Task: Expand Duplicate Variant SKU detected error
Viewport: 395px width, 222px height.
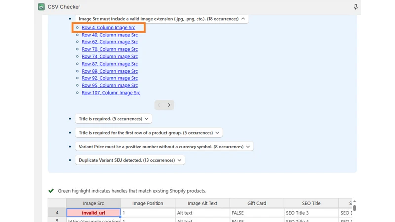Action: click(x=130, y=160)
